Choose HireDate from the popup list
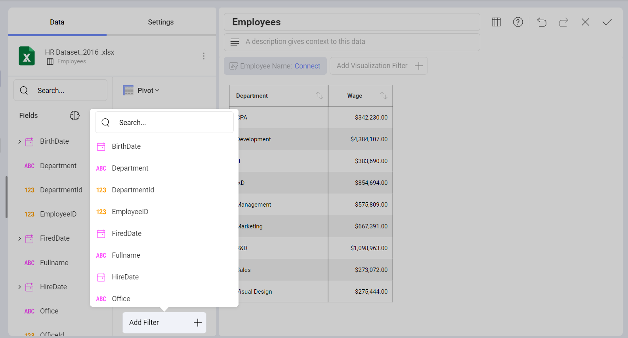 (x=164, y=277)
